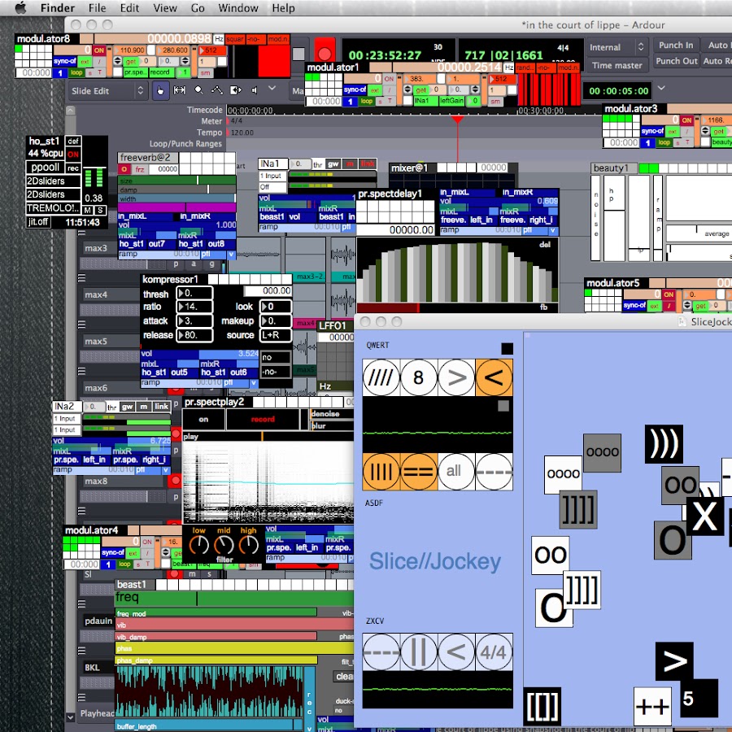Open the Edit menu
Viewport: 732px width, 732px height.
[129, 8]
